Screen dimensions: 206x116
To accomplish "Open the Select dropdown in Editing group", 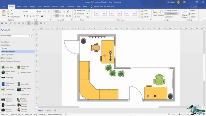I will point(192,17).
